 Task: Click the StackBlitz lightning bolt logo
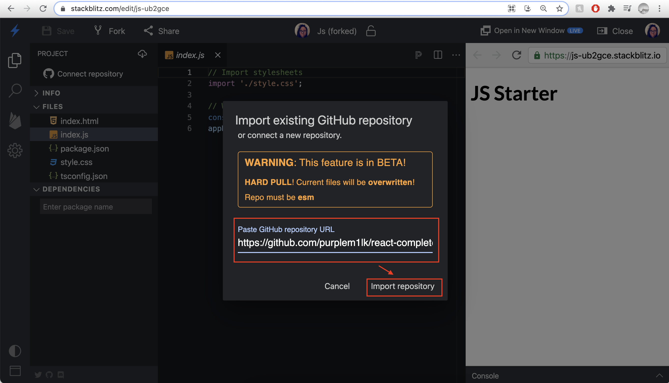[x=15, y=30]
